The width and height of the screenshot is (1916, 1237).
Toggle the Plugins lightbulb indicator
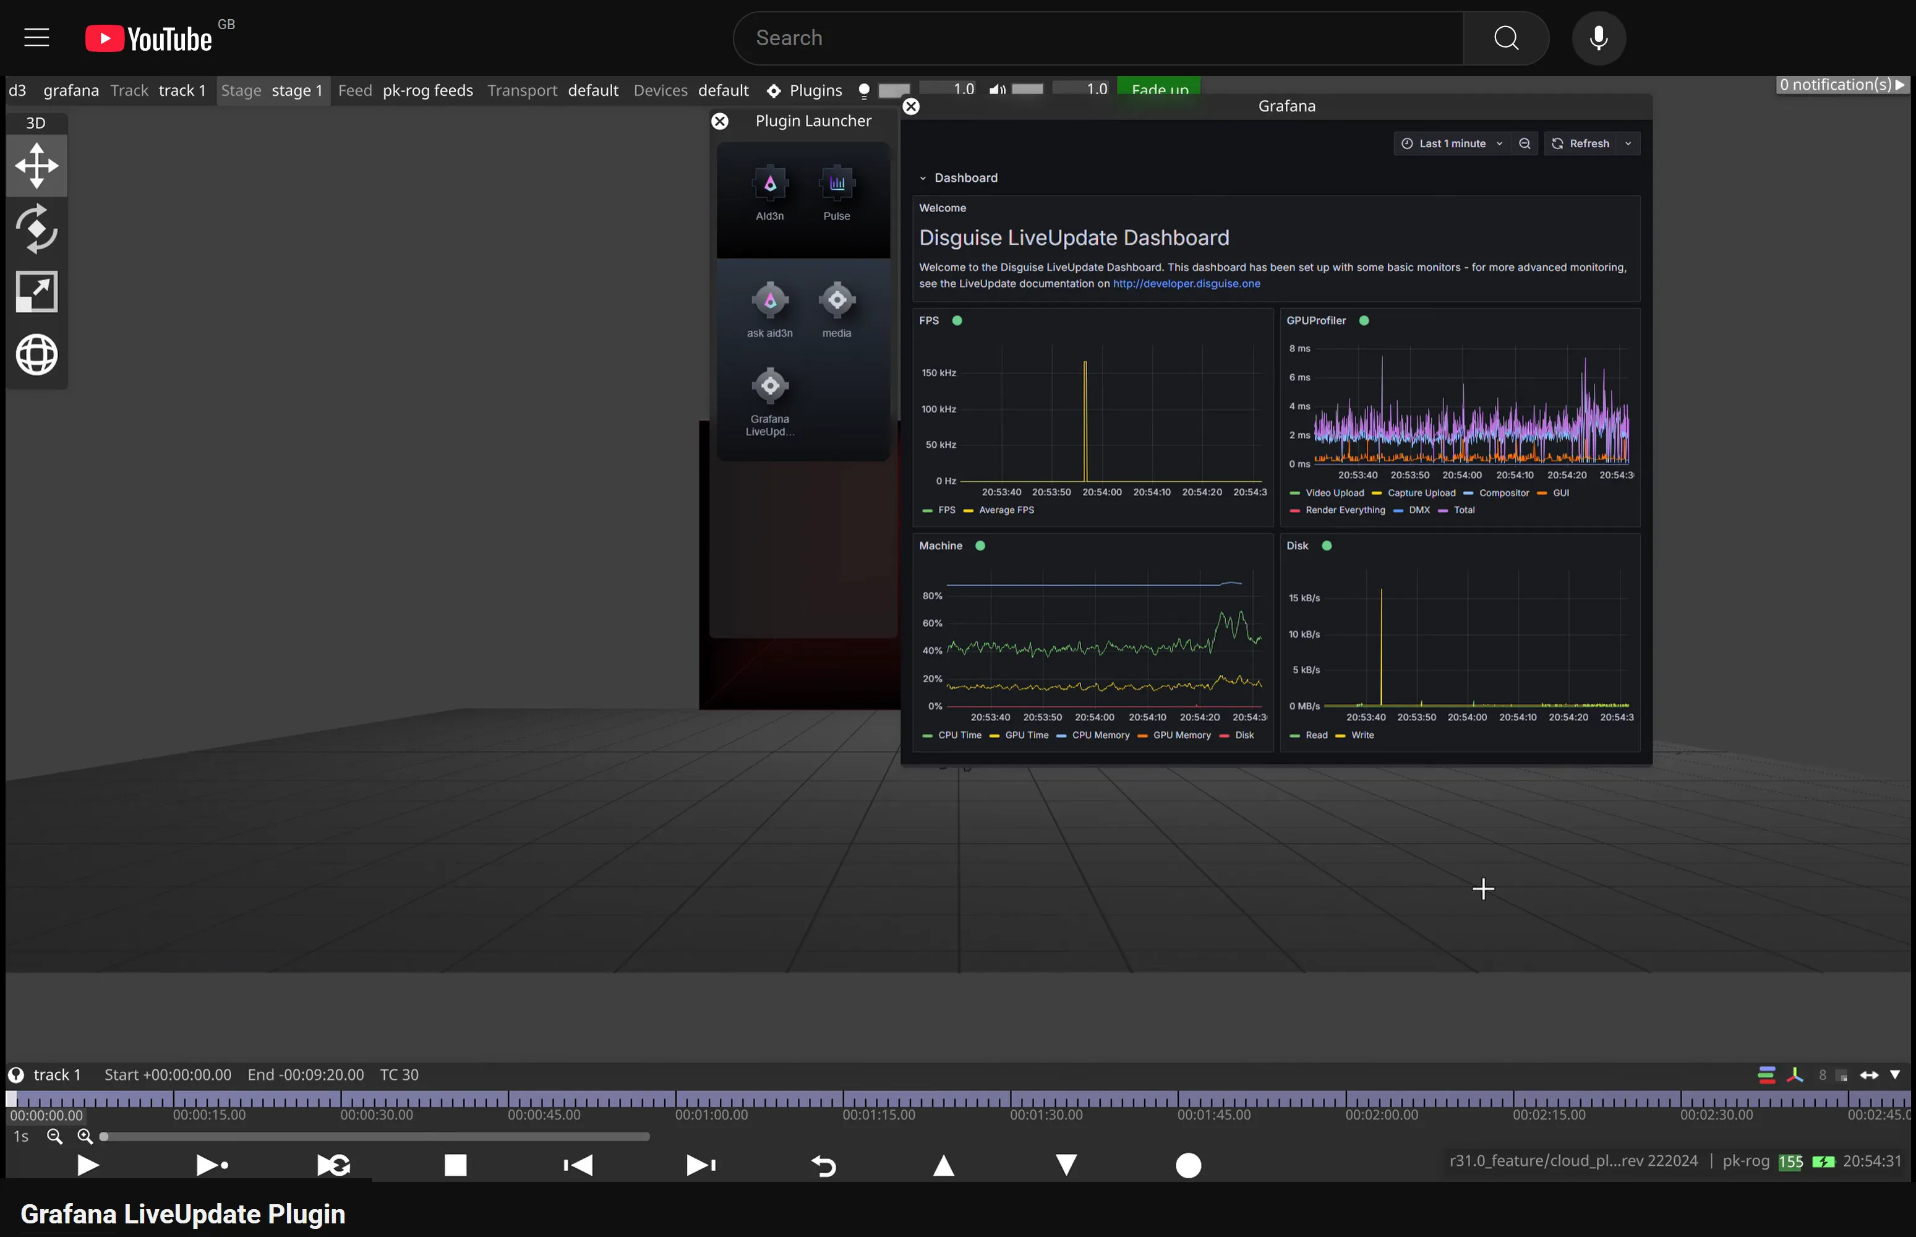tap(863, 90)
